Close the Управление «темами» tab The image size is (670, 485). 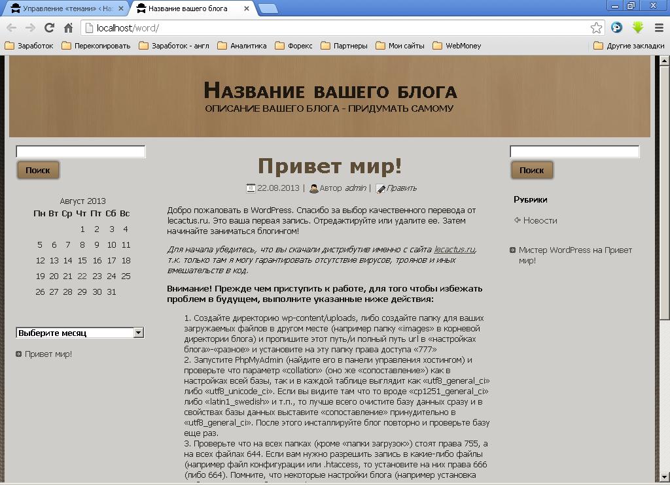point(121,8)
